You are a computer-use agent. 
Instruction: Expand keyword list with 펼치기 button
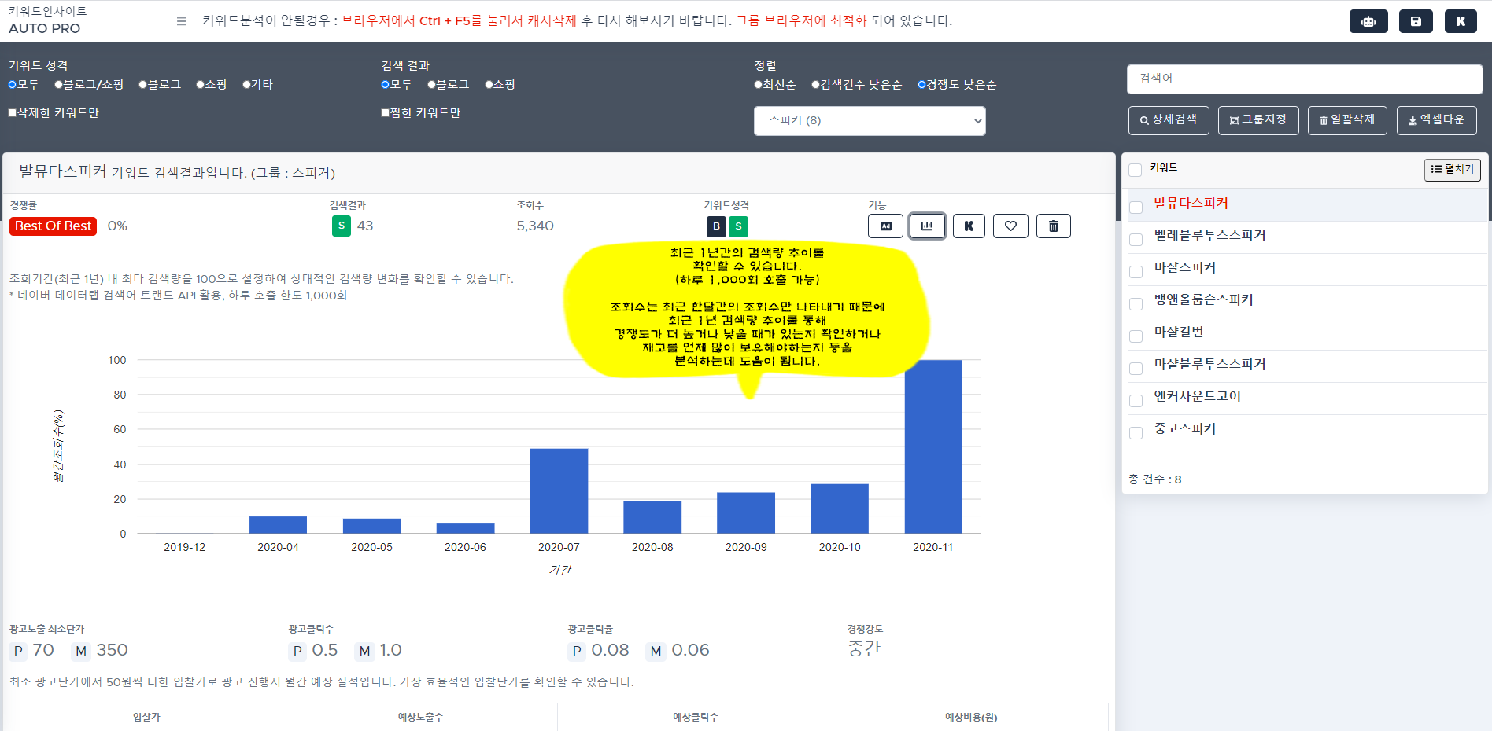1452,170
